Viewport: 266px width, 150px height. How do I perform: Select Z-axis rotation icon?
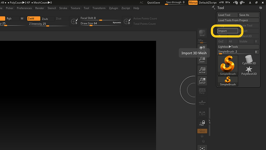pyautogui.click(x=203, y=141)
